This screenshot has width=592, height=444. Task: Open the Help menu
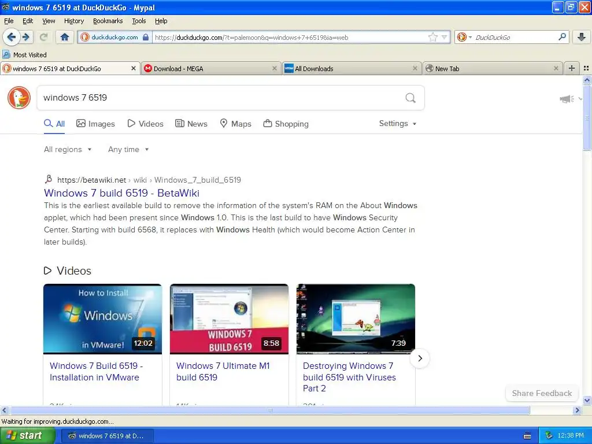(x=161, y=21)
